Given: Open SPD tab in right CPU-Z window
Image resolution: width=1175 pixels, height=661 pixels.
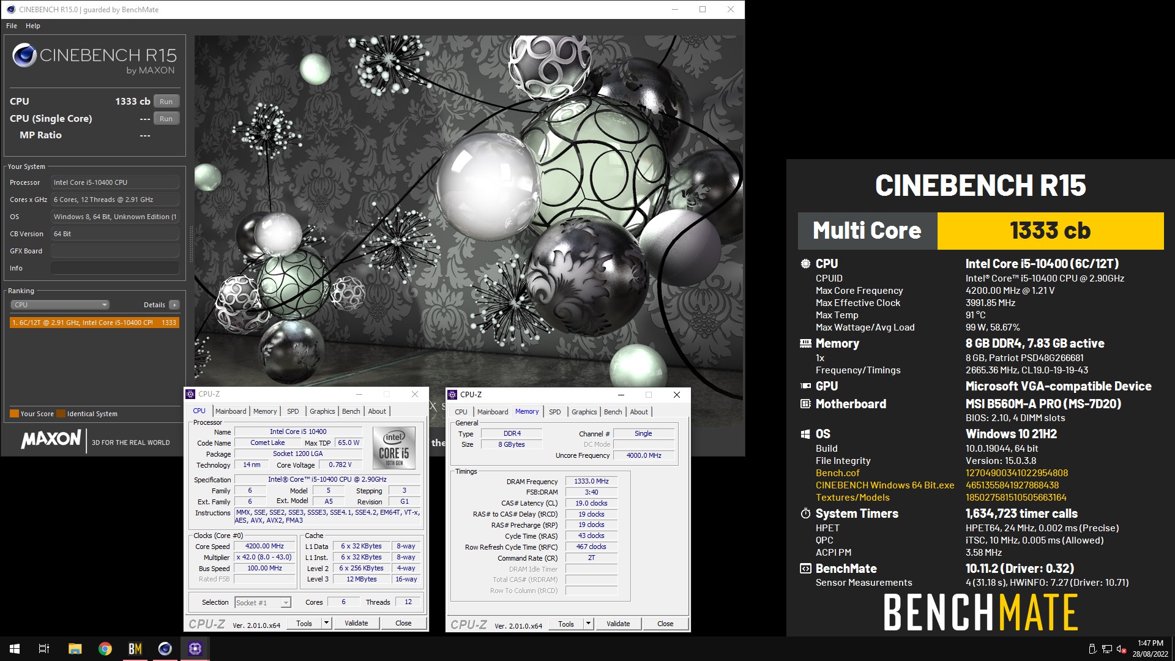Looking at the screenshot, I should (555, 412).
